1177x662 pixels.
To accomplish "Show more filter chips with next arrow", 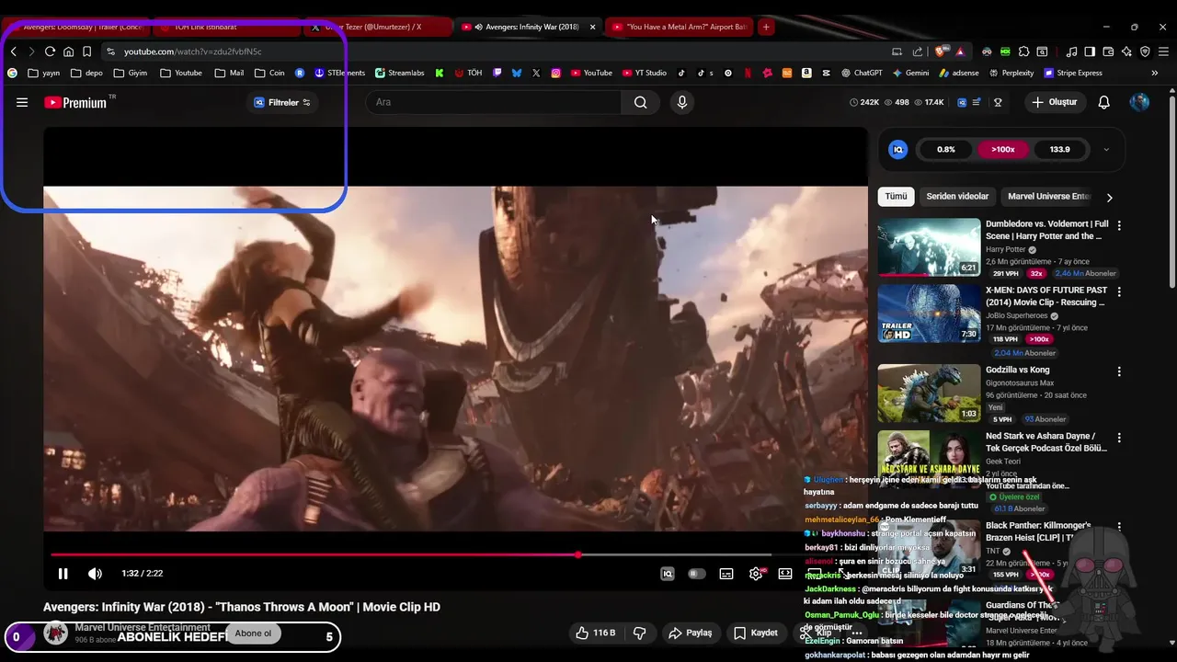I will 1110,197.
